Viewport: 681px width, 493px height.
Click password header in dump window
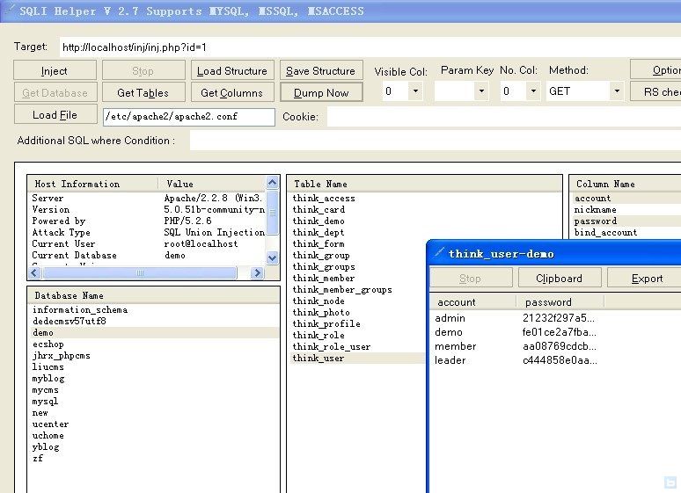(x=560, y=302)
